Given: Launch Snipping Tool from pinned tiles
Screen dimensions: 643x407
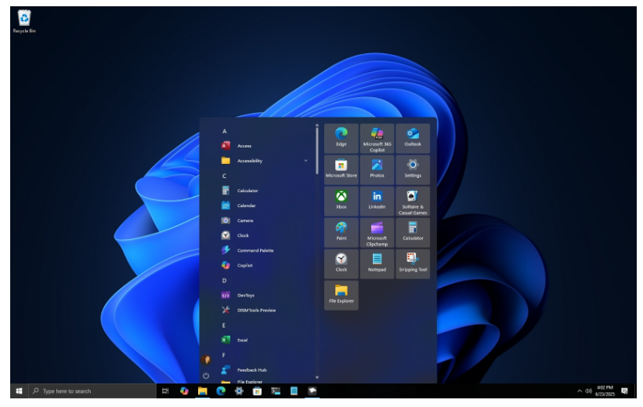Looking at the screenshot, I should [x=413, y=263].
